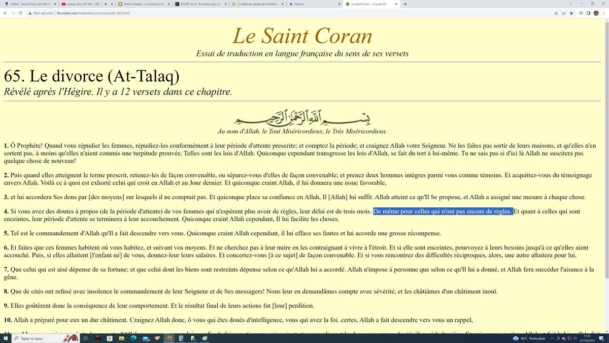609x343 pixels.
Task: Go back using the browser back arrow
Action: point(5,13)
